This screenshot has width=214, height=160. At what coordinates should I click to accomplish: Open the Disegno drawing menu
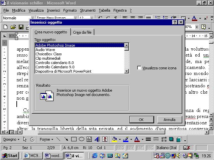[x=11, y=139]
